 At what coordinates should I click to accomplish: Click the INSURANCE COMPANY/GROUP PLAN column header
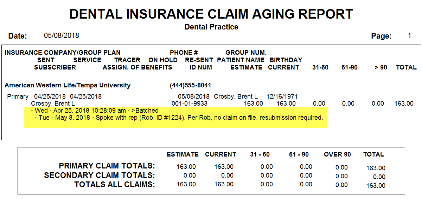(63, 53)
